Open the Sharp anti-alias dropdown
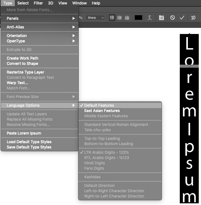The height and width of the screenshot is (205, 201). click(x=95, y=18)
